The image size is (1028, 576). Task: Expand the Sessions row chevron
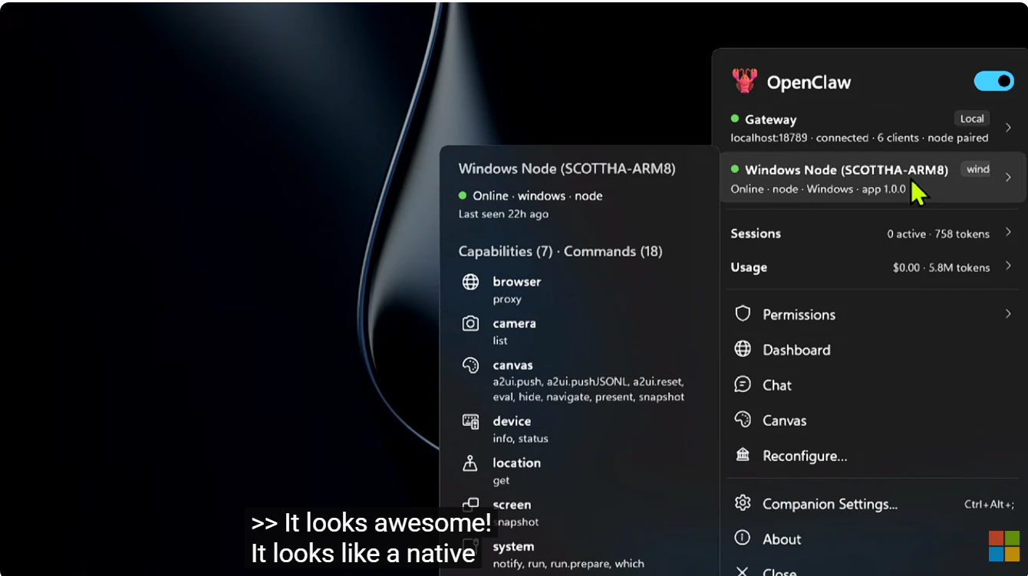(1008, 232)
